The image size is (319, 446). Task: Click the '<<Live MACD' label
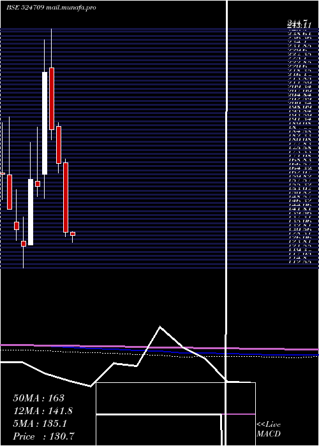point(269,429)
